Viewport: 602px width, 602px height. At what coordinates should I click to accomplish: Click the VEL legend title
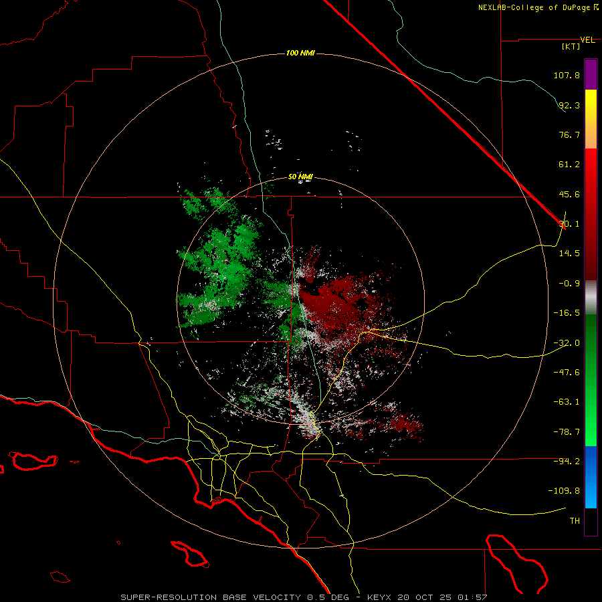(587, 40)
